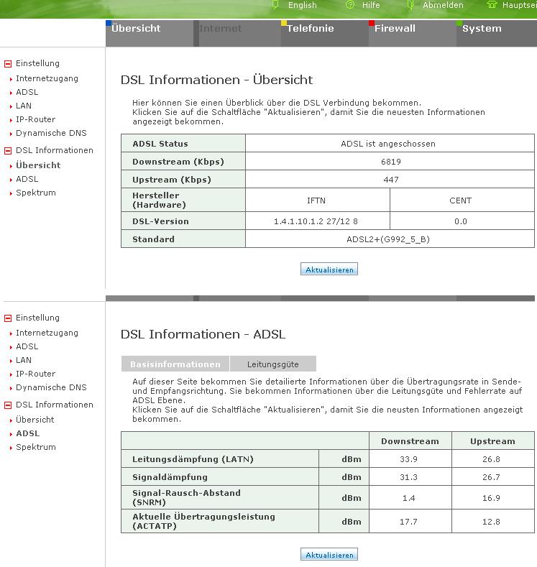Open IP-Router in upper sidebar
This screenshot has width=537, height=567.
pos(35,119)
